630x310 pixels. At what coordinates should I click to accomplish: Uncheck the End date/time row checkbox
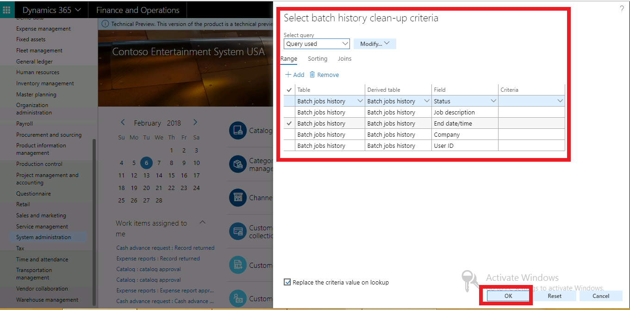289,123
